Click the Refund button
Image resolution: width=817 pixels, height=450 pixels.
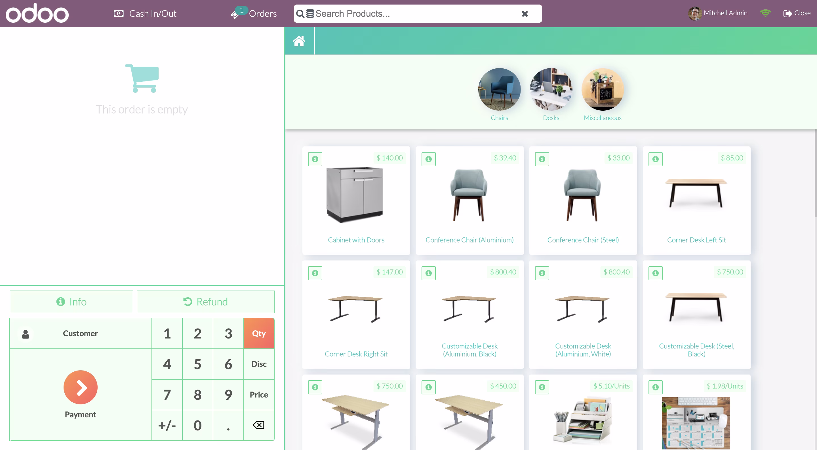coord(205,302)
